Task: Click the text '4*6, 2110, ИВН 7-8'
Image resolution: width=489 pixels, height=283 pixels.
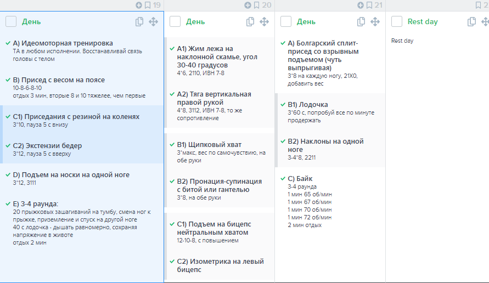Action: coord(200,73)
